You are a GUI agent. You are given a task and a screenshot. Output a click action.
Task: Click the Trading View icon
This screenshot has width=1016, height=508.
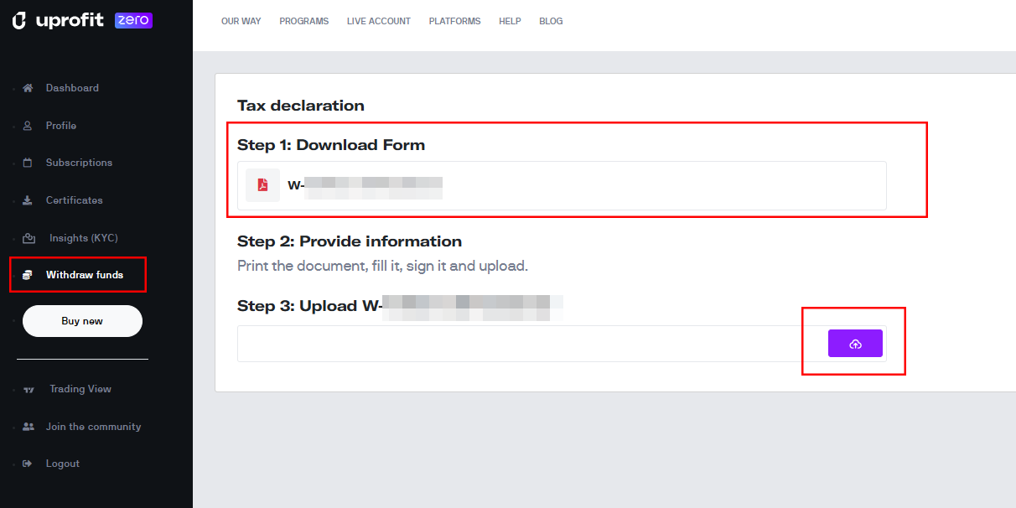pyautogui.click(x=29, y=390)
